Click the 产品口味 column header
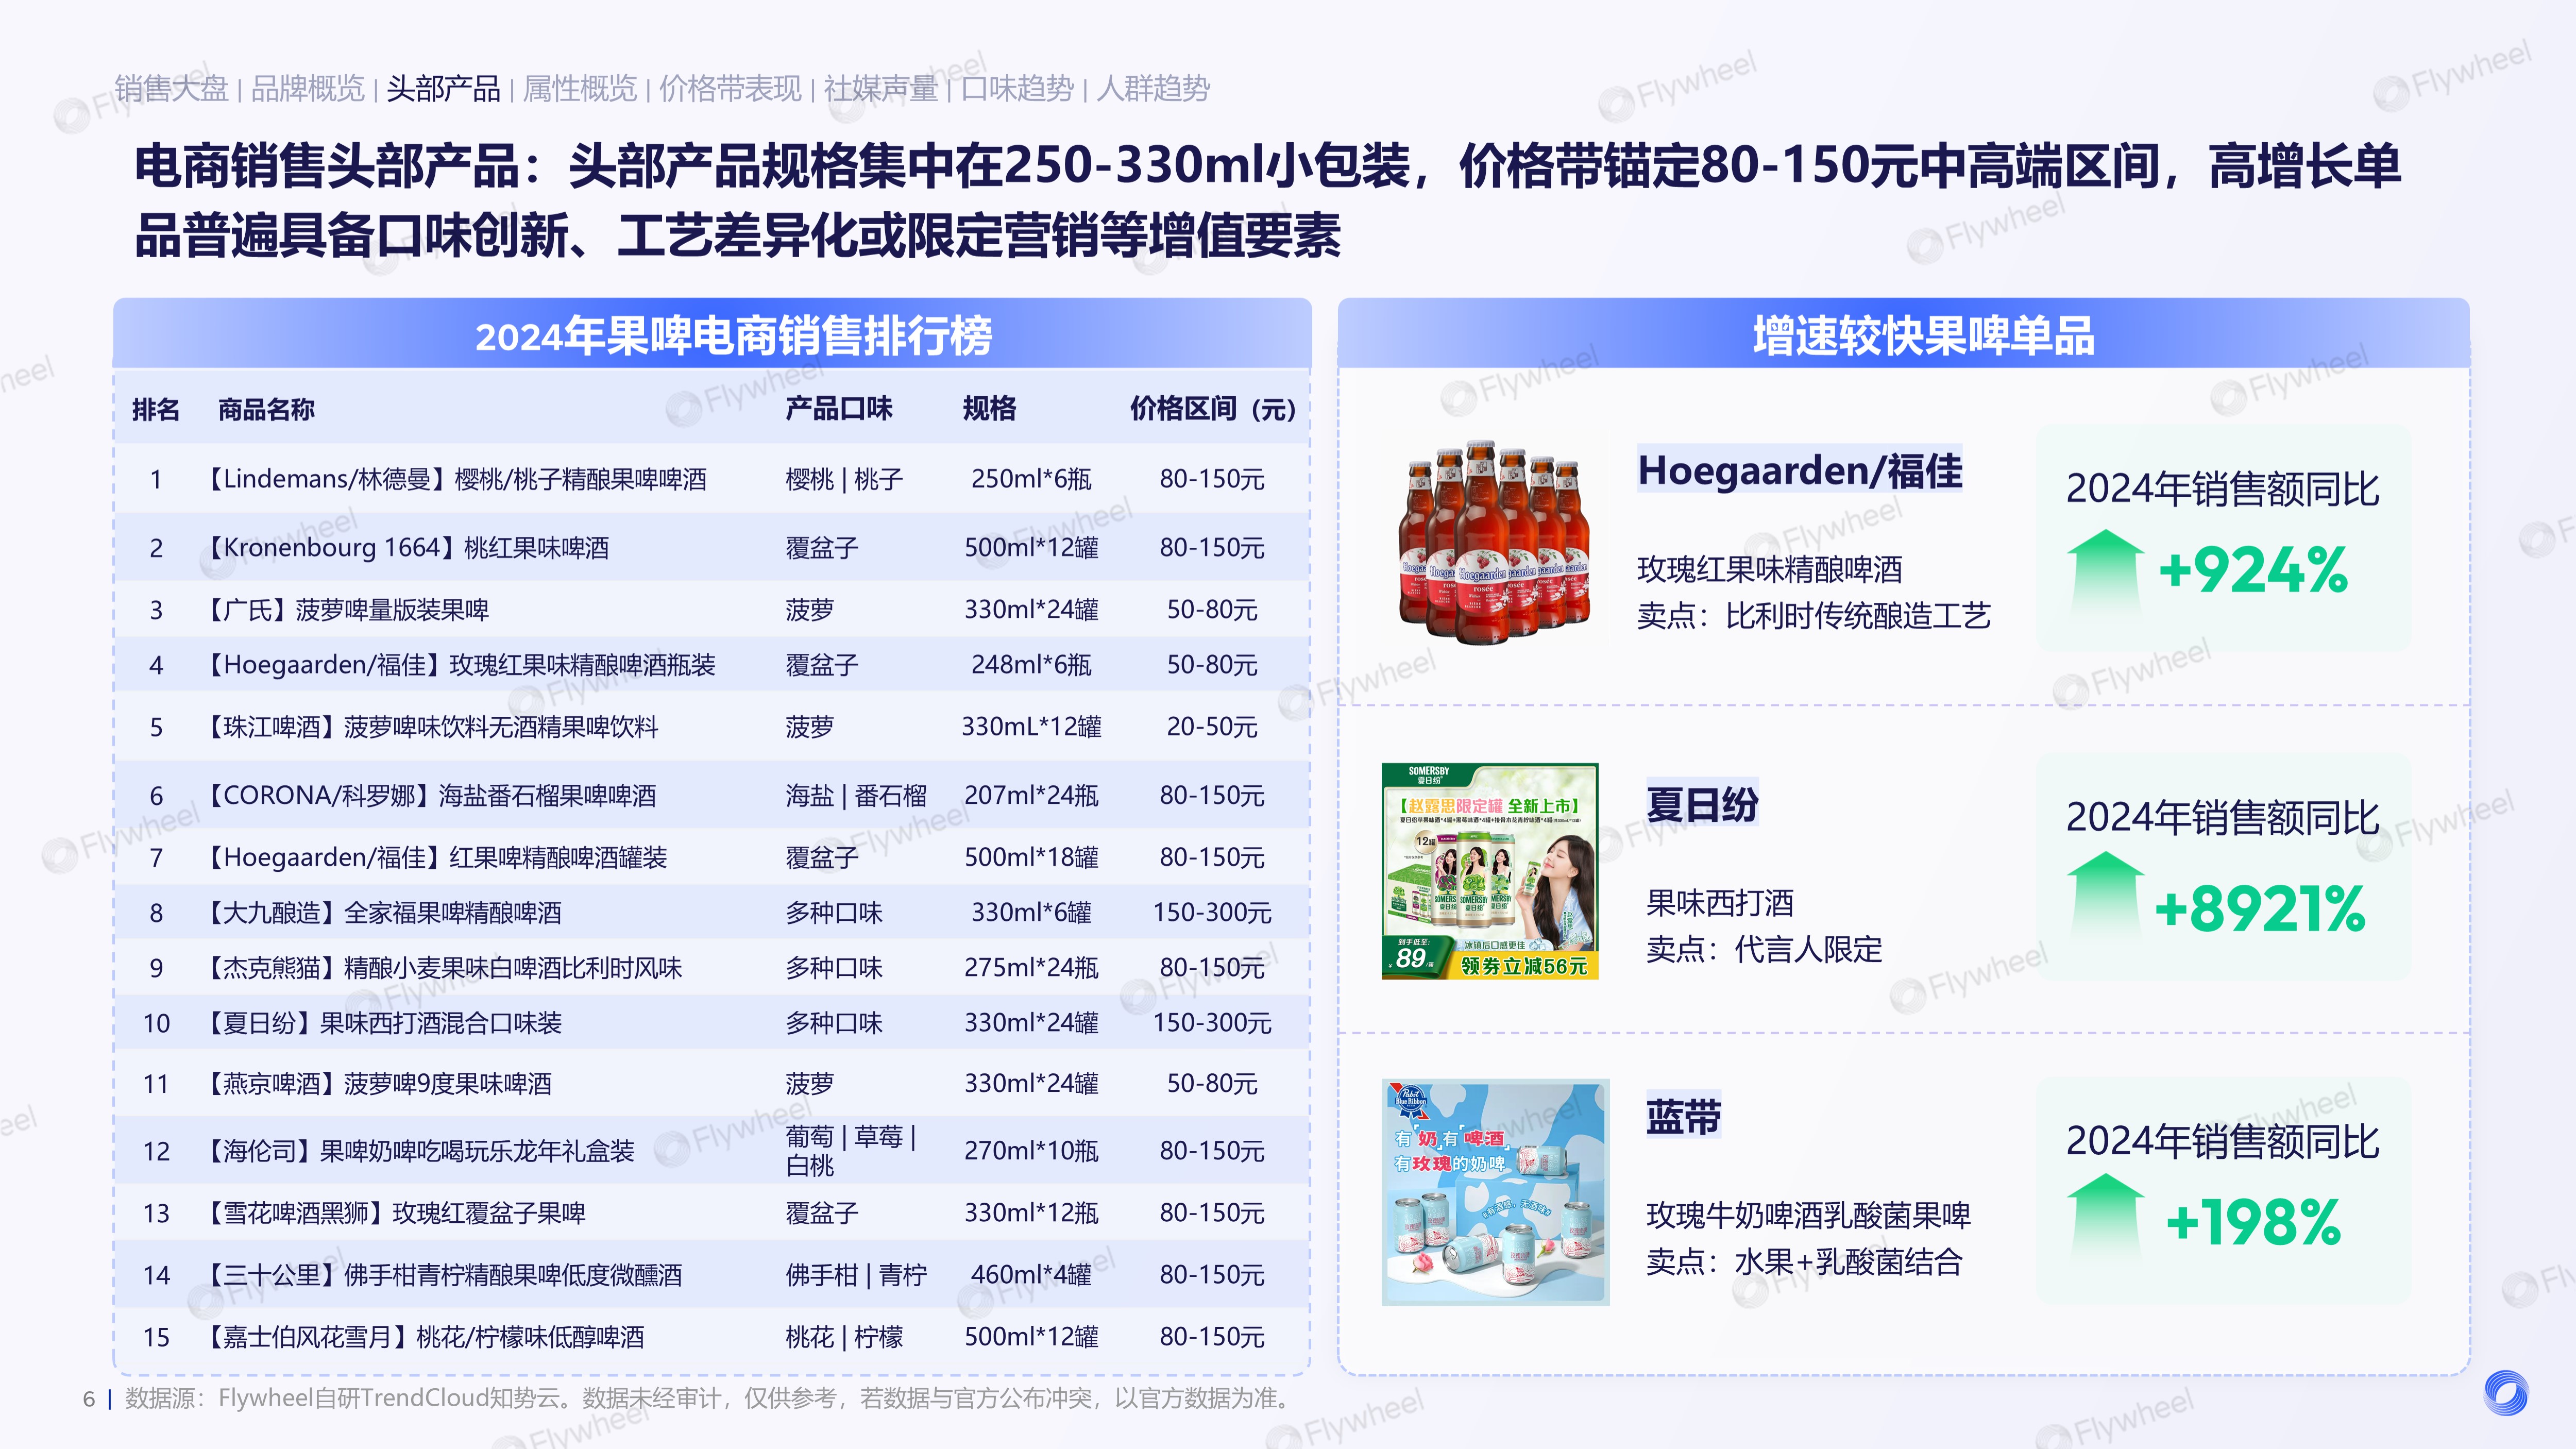This screenshot has width=2576, height=1449. 838,408
